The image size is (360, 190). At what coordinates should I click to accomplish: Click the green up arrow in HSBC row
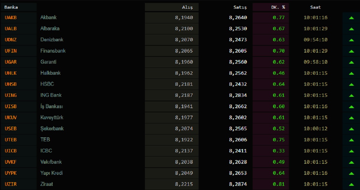[x=351, y=85]
